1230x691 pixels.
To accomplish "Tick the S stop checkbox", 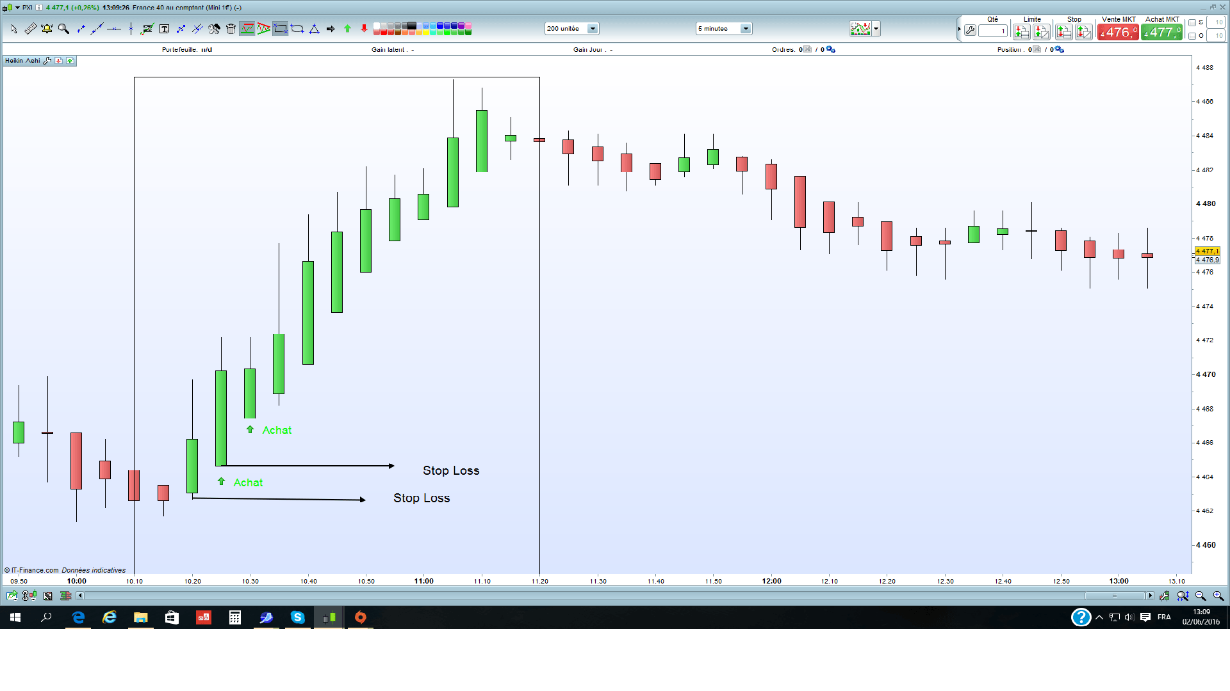I will click(x=1192, y=22).
